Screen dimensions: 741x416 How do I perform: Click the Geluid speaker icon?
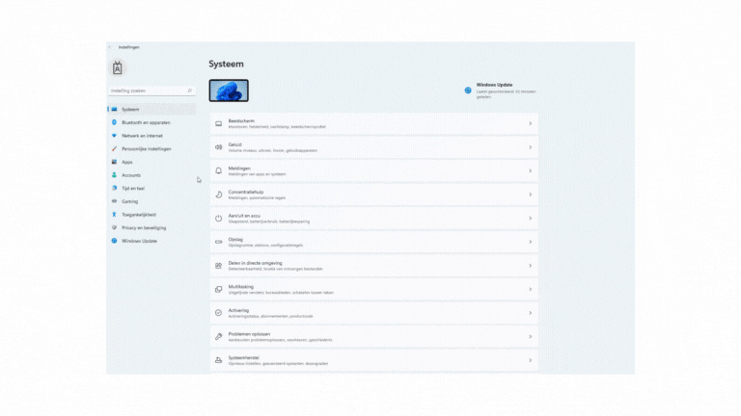point(218,147)
